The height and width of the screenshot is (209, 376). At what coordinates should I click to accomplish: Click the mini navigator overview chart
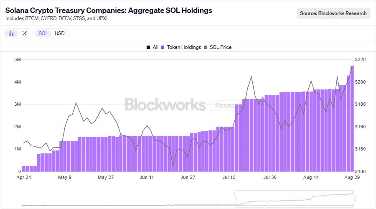coord(188,199)
